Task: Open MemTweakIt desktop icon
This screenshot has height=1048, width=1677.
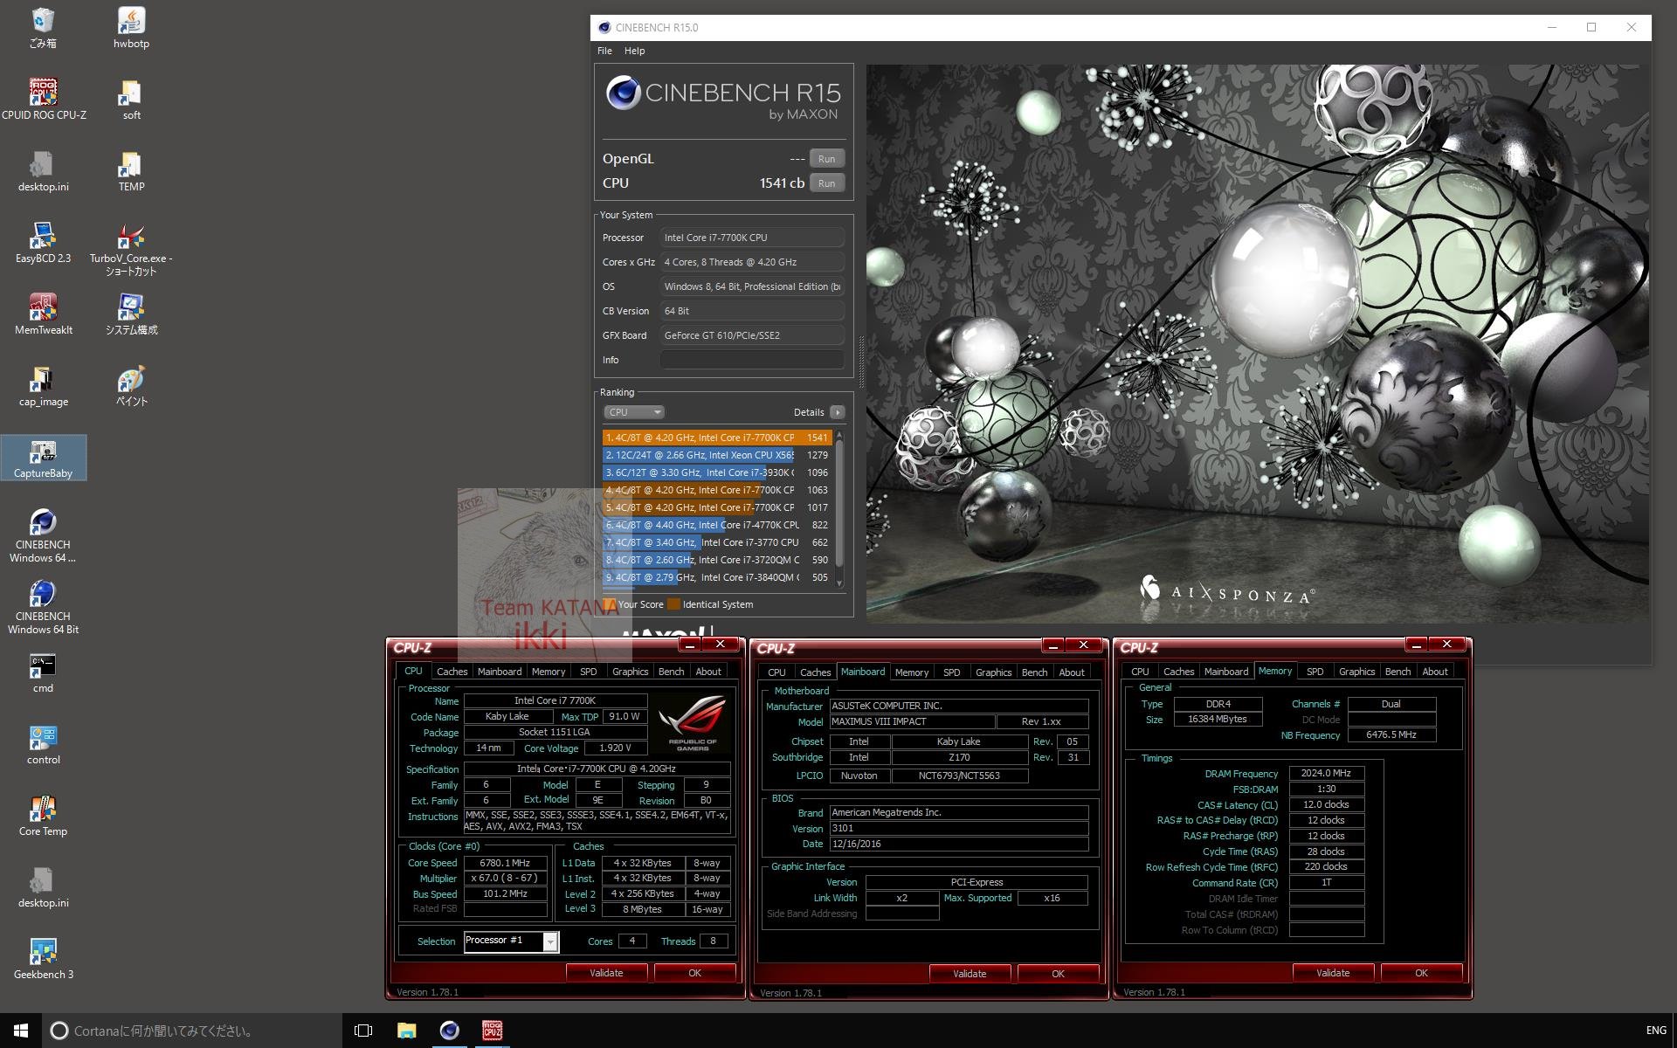Action: tap(44, 314)
